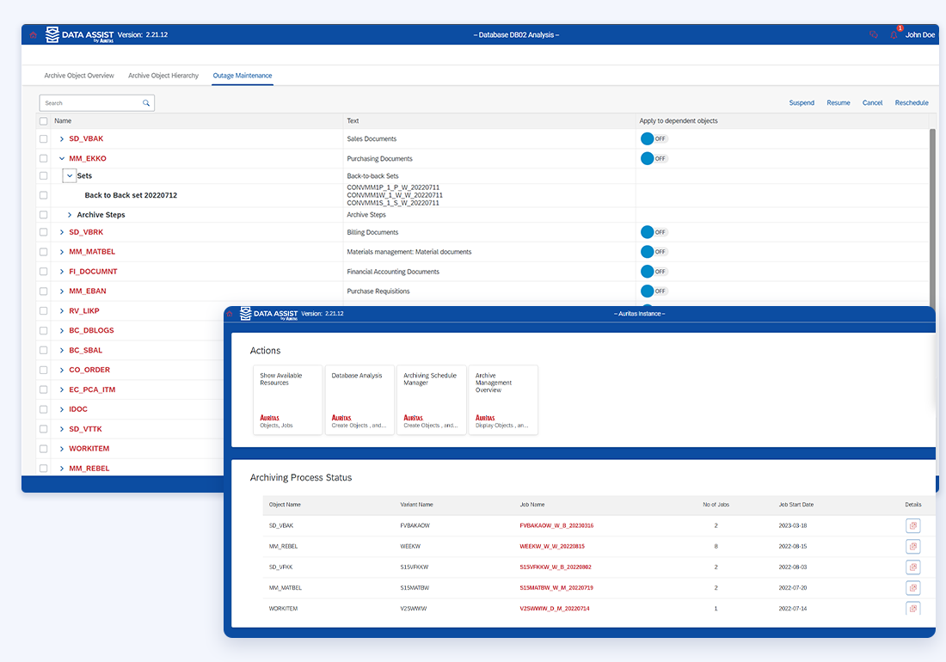Collapse the MM_EKKO tree node

coord(62,158)
